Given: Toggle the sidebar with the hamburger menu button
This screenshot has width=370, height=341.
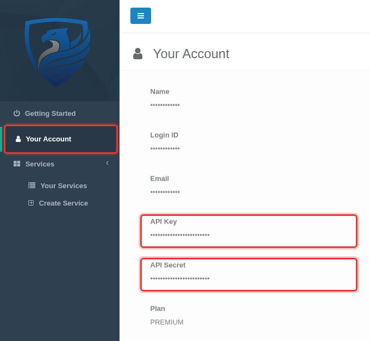Looking at the screenshot, I should click(x=140, y=16).
